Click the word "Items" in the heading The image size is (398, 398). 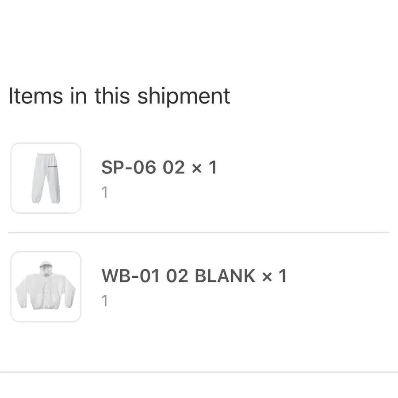(36, 96)
